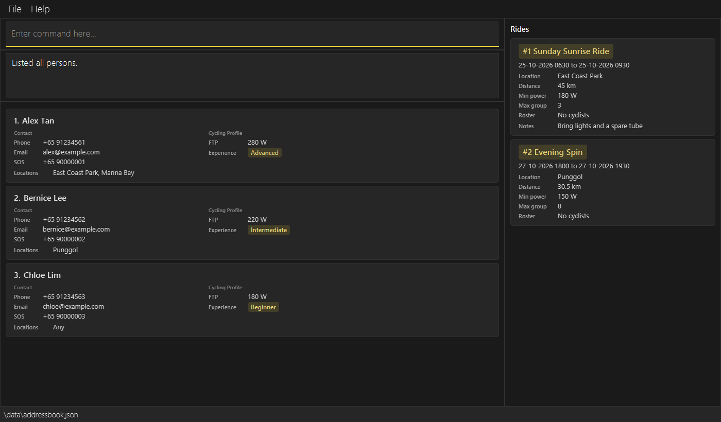Click the email bernice@example.com
The width and height of the screenshot is (721, 422).
(76, 230)
